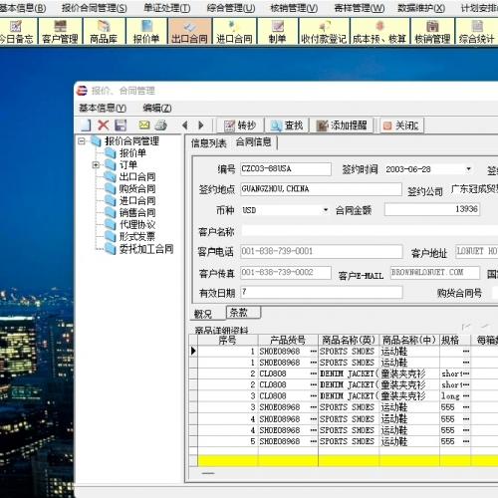The width and height of the screenshot is (498, 498).
Task: Click the red X delete icon
Action: (104, 125)
